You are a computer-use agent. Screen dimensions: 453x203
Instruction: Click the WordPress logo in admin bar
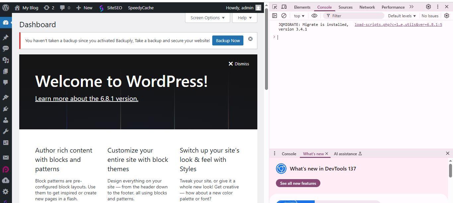click(6, 8)
